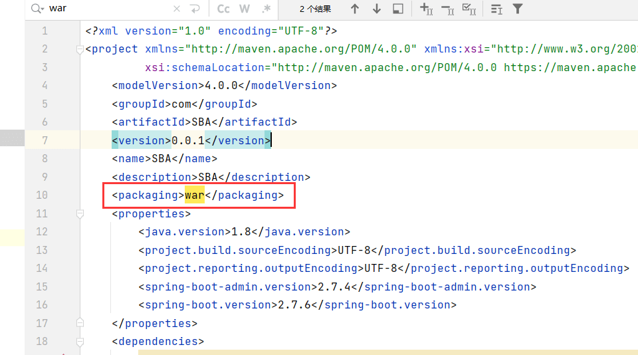638x355 pixels.
Task: Toggle whole Words (W) matching
Action: click(245, 9)
